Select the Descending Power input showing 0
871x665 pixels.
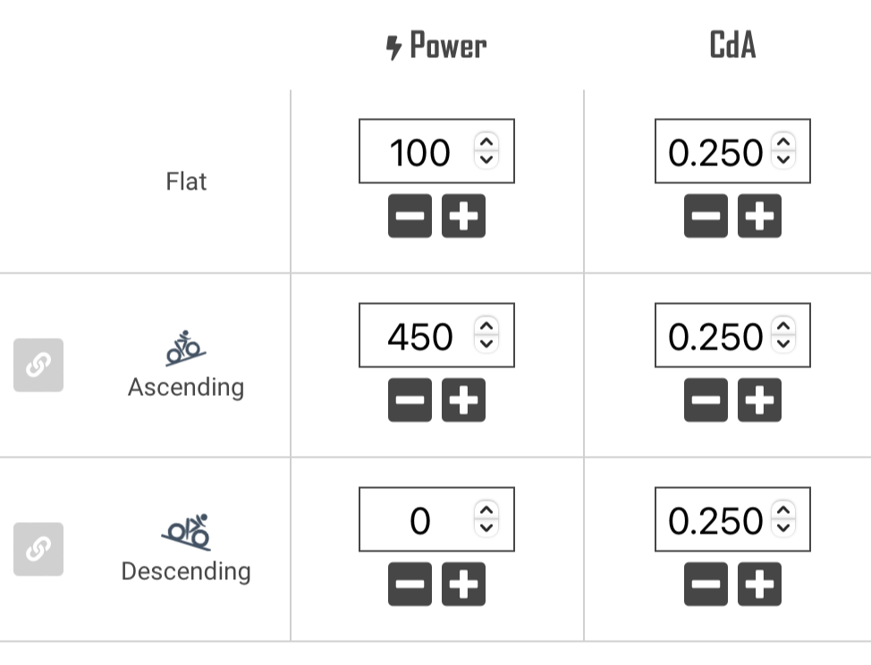420,520
